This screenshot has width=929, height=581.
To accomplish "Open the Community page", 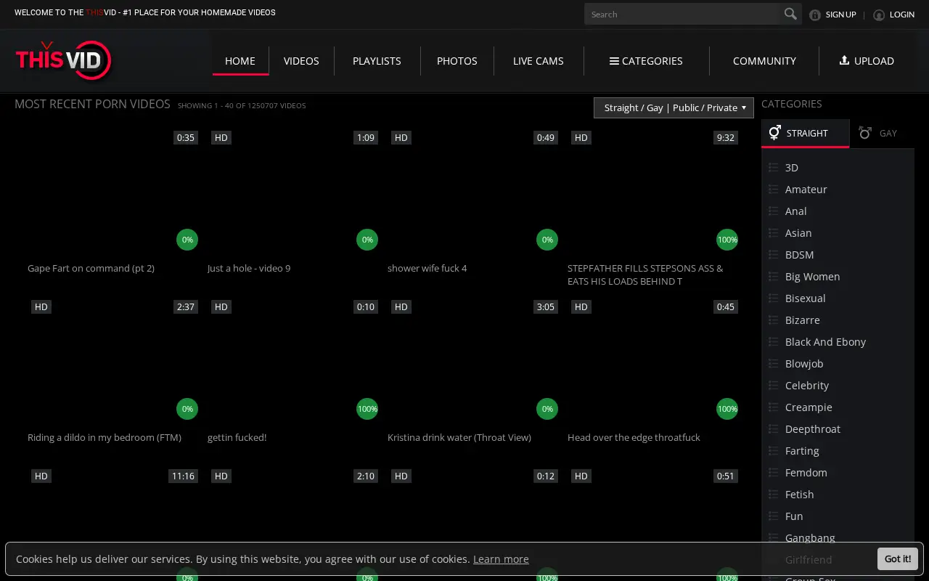I will pyautogui.click(x=764, y=61).
